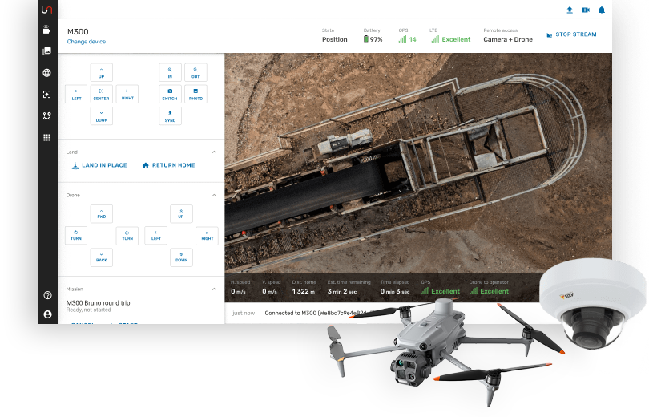Open the user account icon in sidebar
Image resolution: width=649 pixels, height=417 pixels.
47,314
